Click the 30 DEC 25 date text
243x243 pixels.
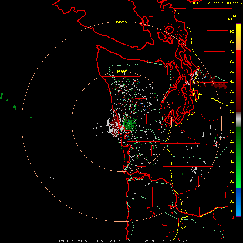pos(162,241)
